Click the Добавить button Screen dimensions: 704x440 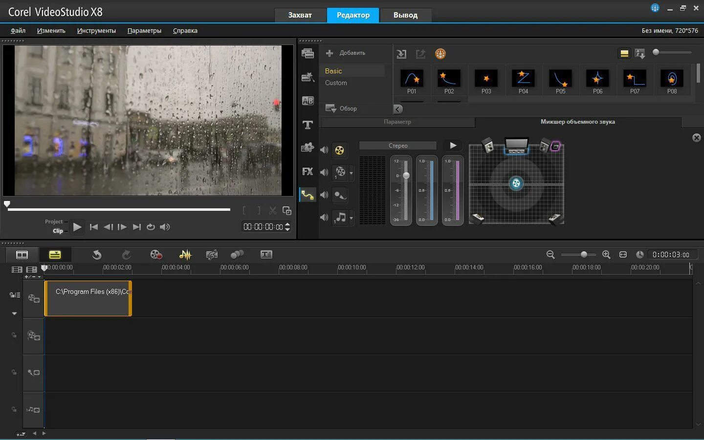[x=346, y=53]
